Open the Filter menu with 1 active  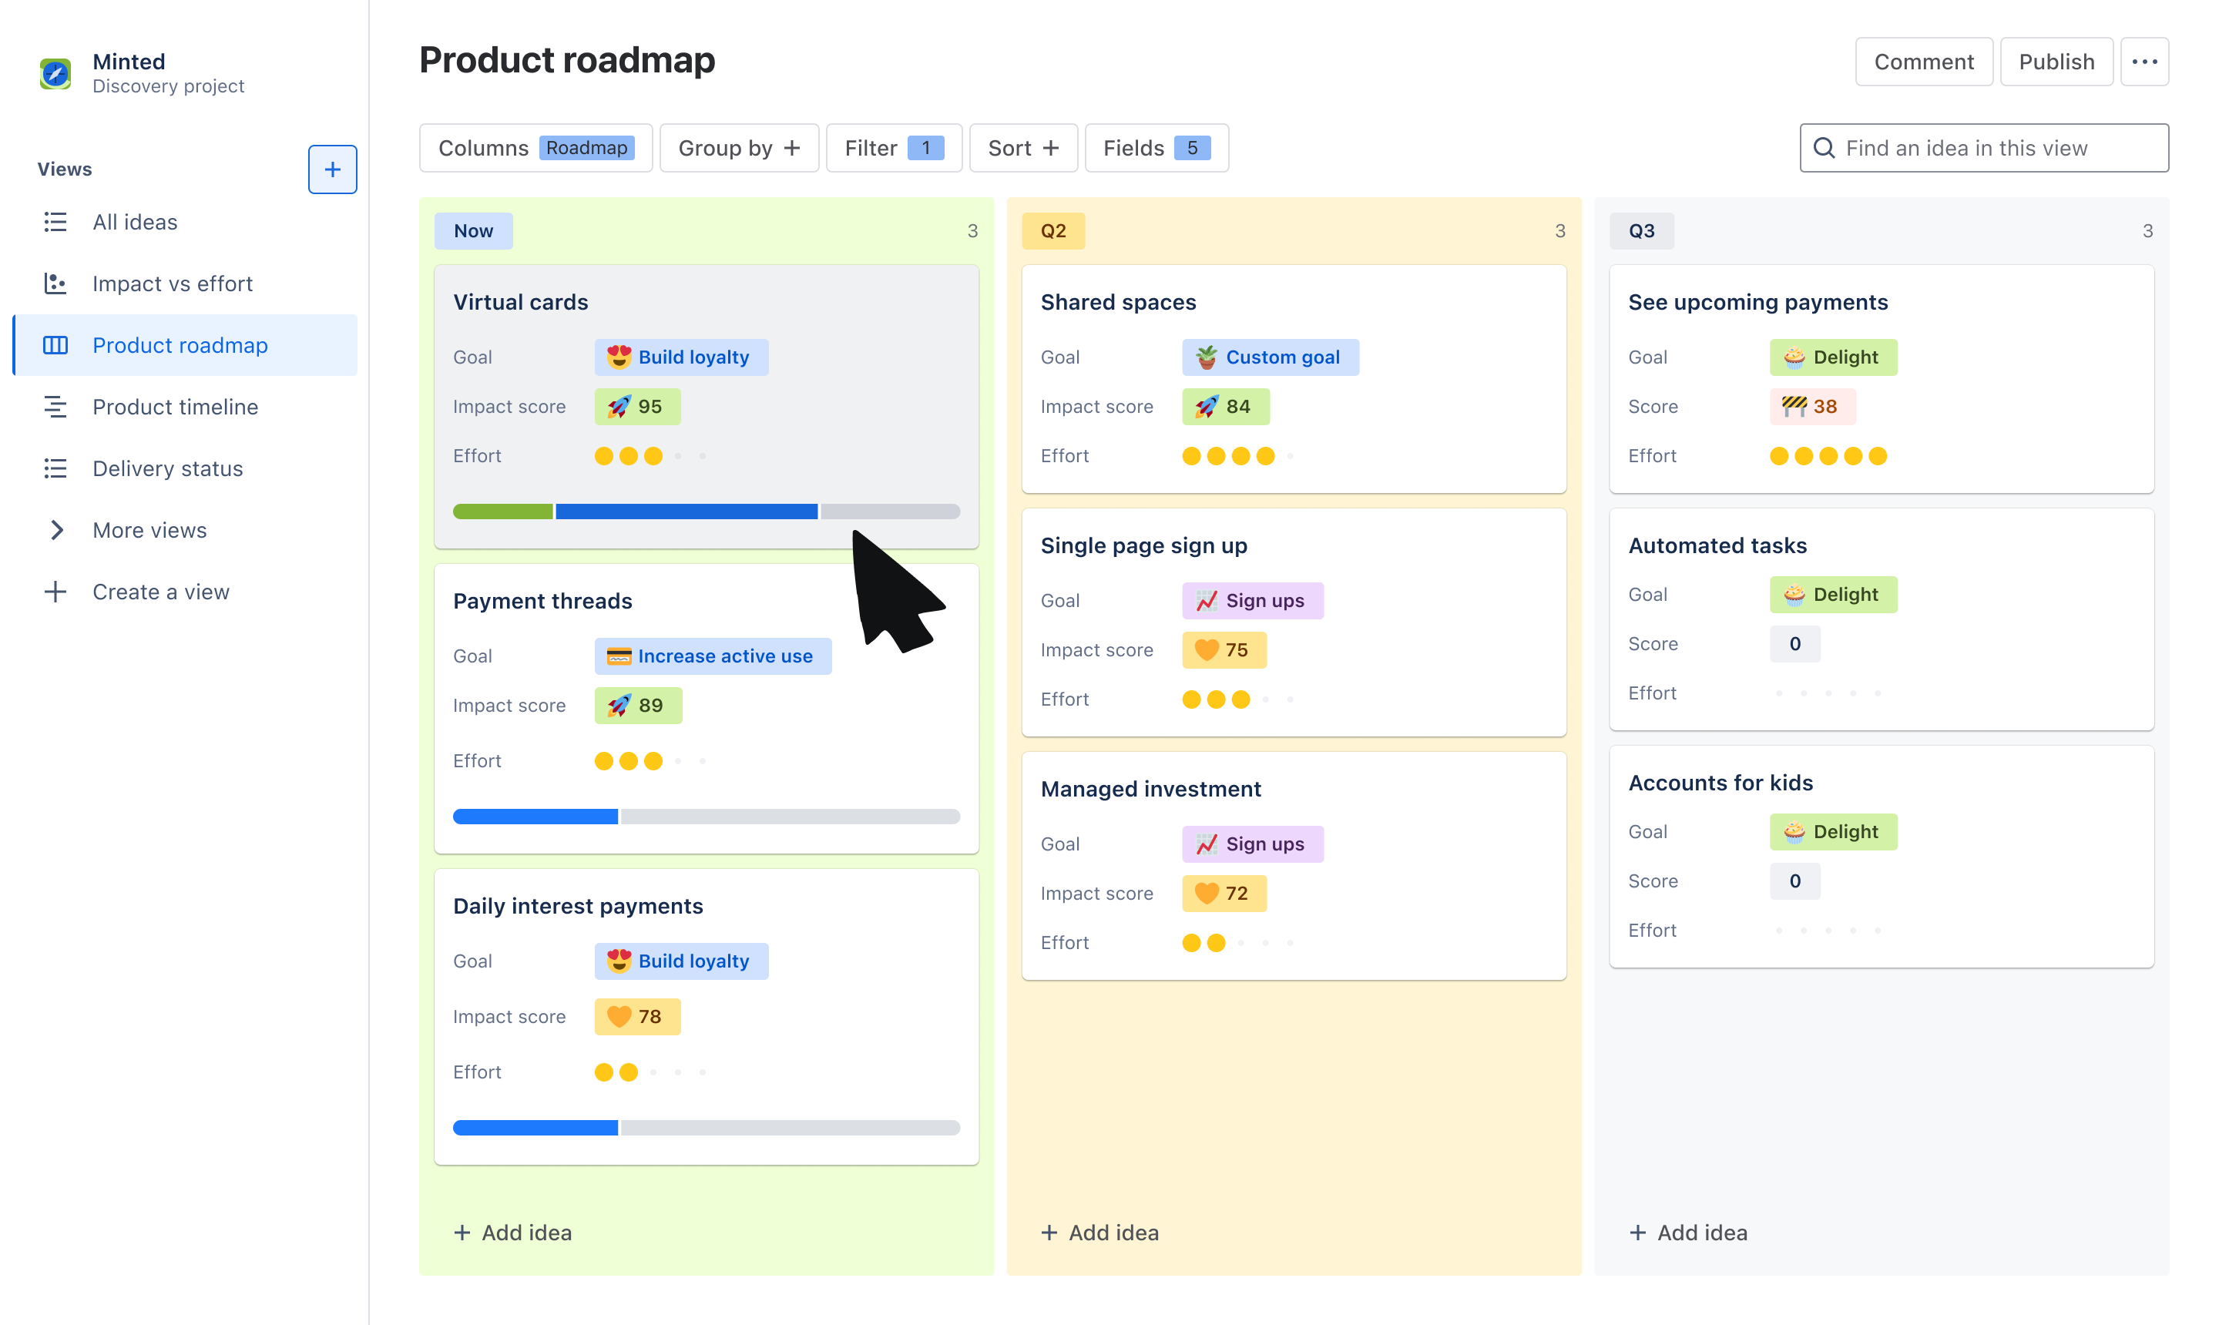tap(893, 148)
